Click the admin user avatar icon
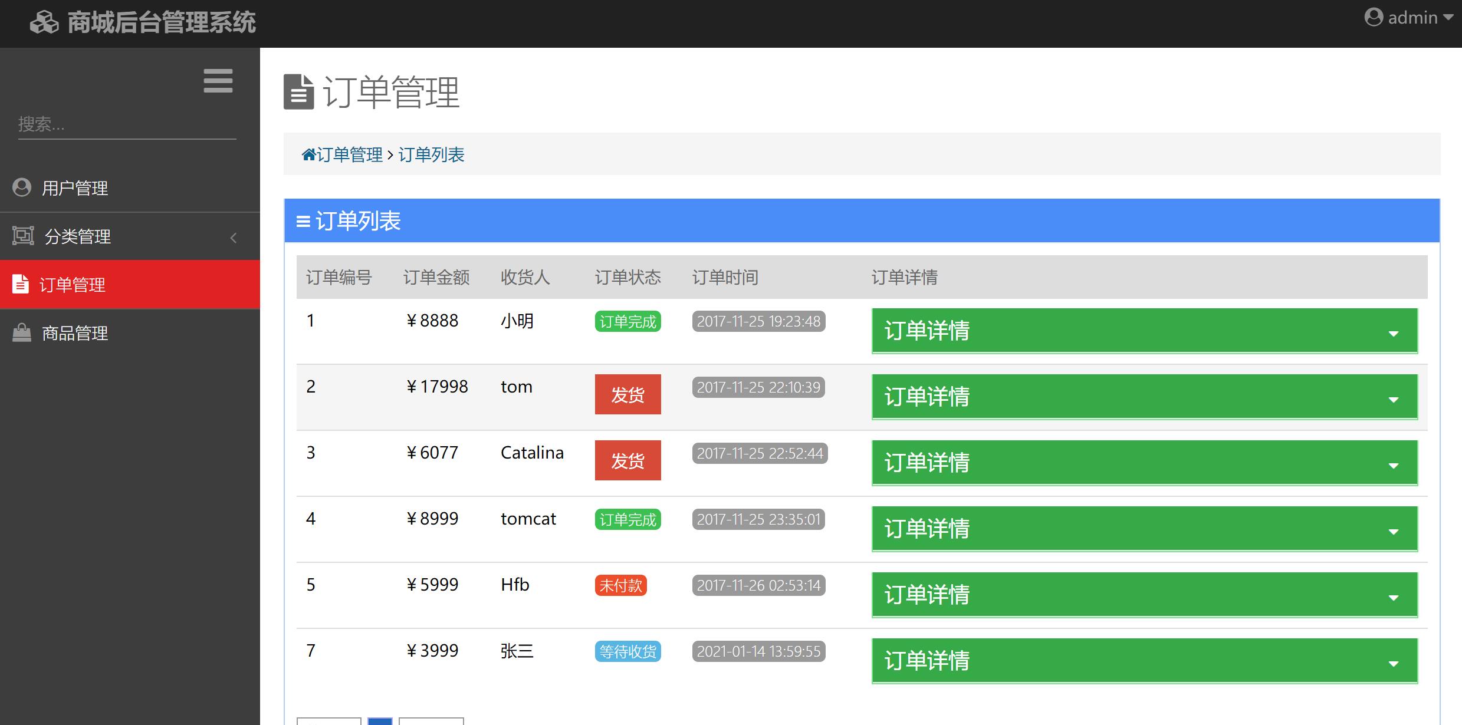1462x725 pixels. coord(1374,17)
